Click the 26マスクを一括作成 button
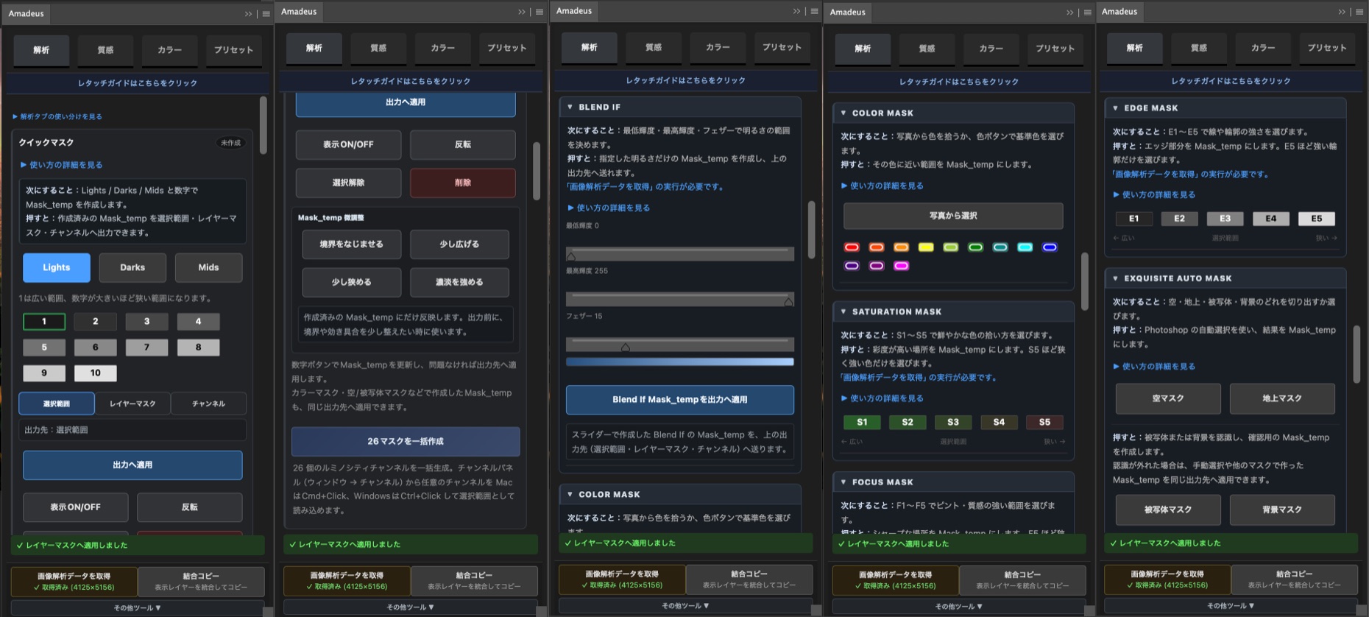This screenshot has height=617, width=1369. point(406,441)
